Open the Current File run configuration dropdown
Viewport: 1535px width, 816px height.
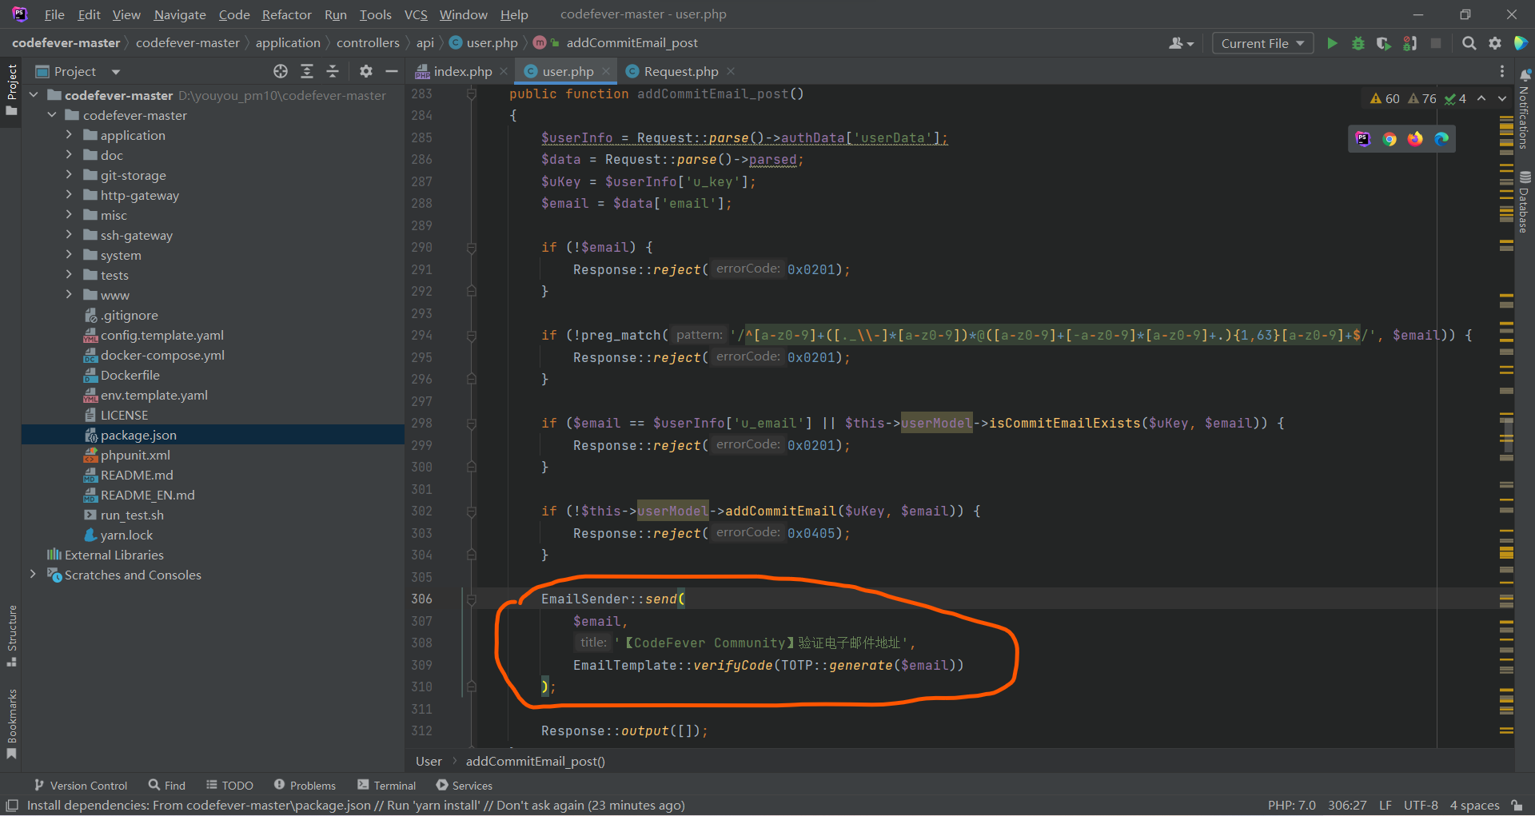click(1262, 43)
